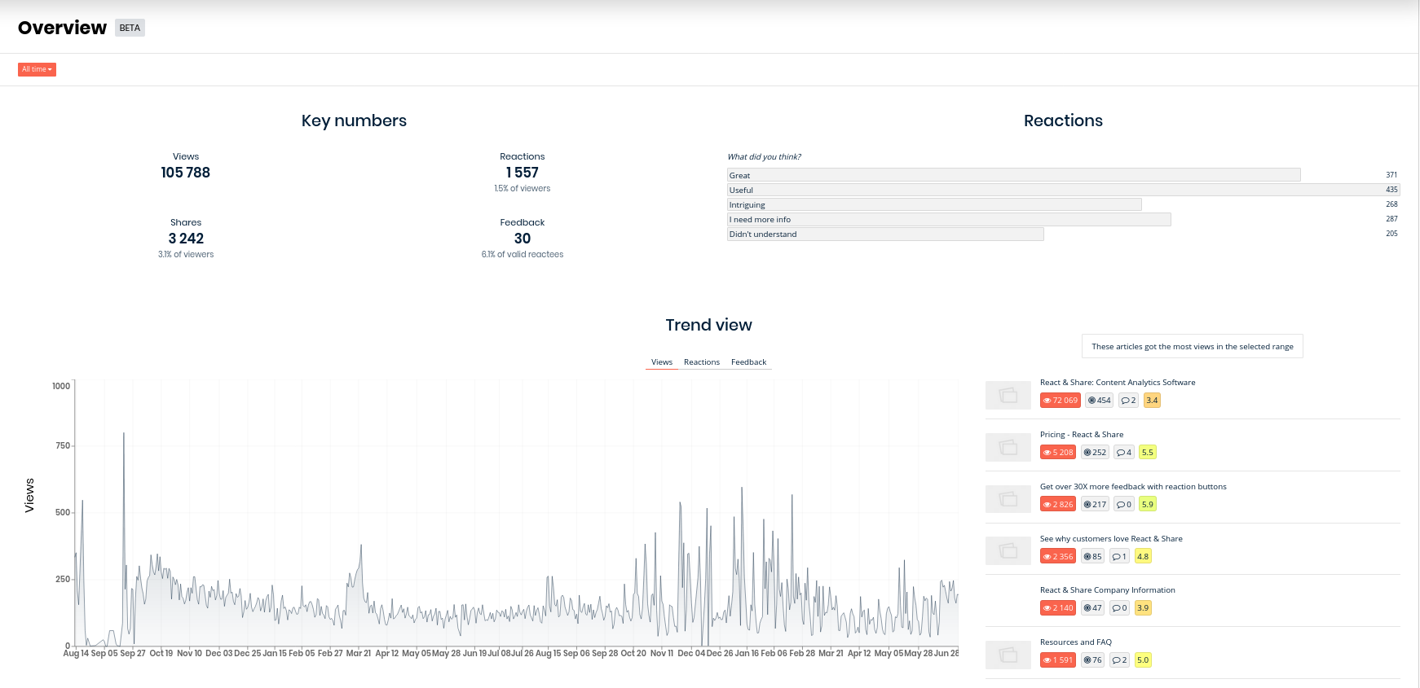Click the 5 208 views badge
Image resolution: width=1420 pixels, height=688 pixels.
tap(1058, 453)
